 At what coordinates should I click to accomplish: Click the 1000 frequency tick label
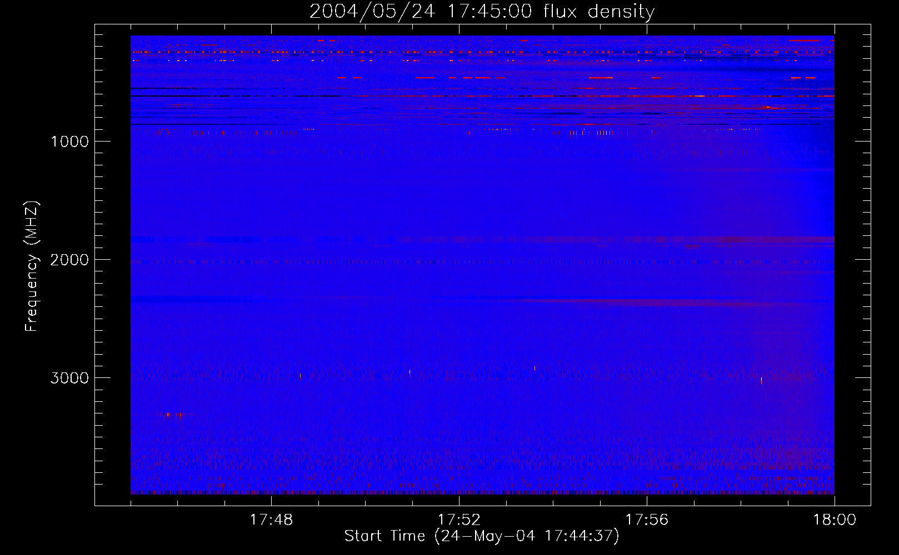70,142
